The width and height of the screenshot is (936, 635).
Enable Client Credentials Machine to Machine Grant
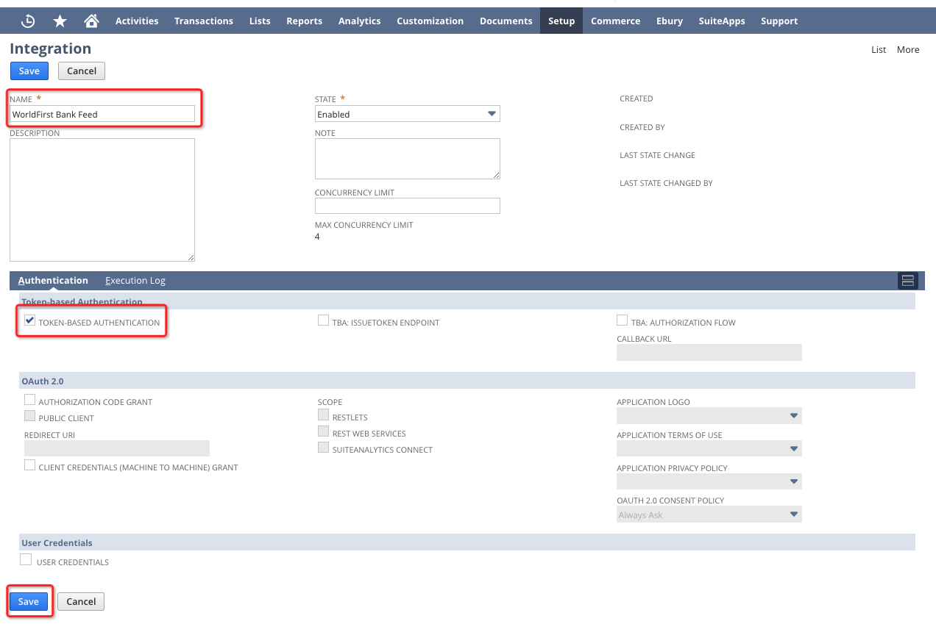(30, 465)
